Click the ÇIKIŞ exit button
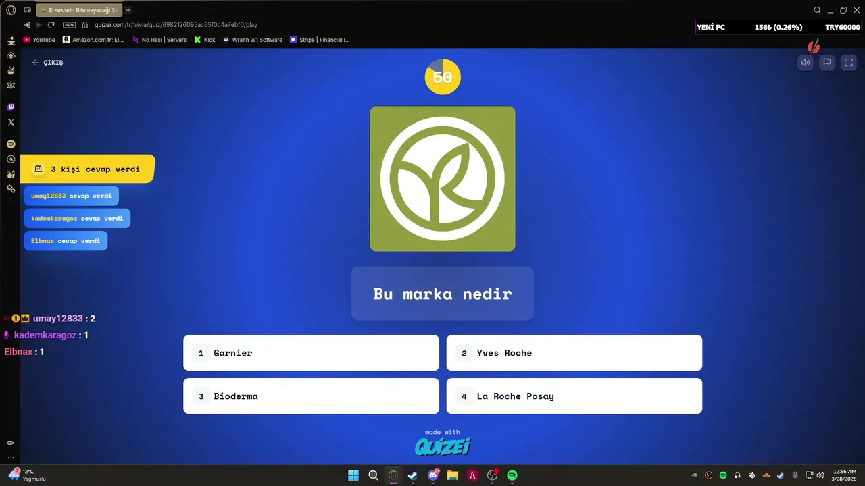865x486 pixels. pyautogui.click(x=47, y=63)
